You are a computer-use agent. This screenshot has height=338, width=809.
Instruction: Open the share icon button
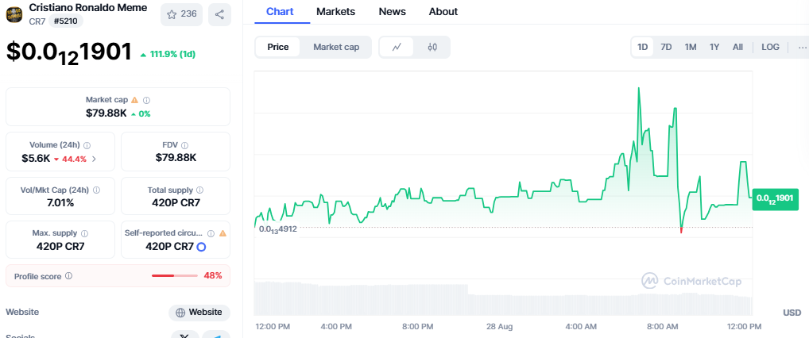[x=219, y=14]
